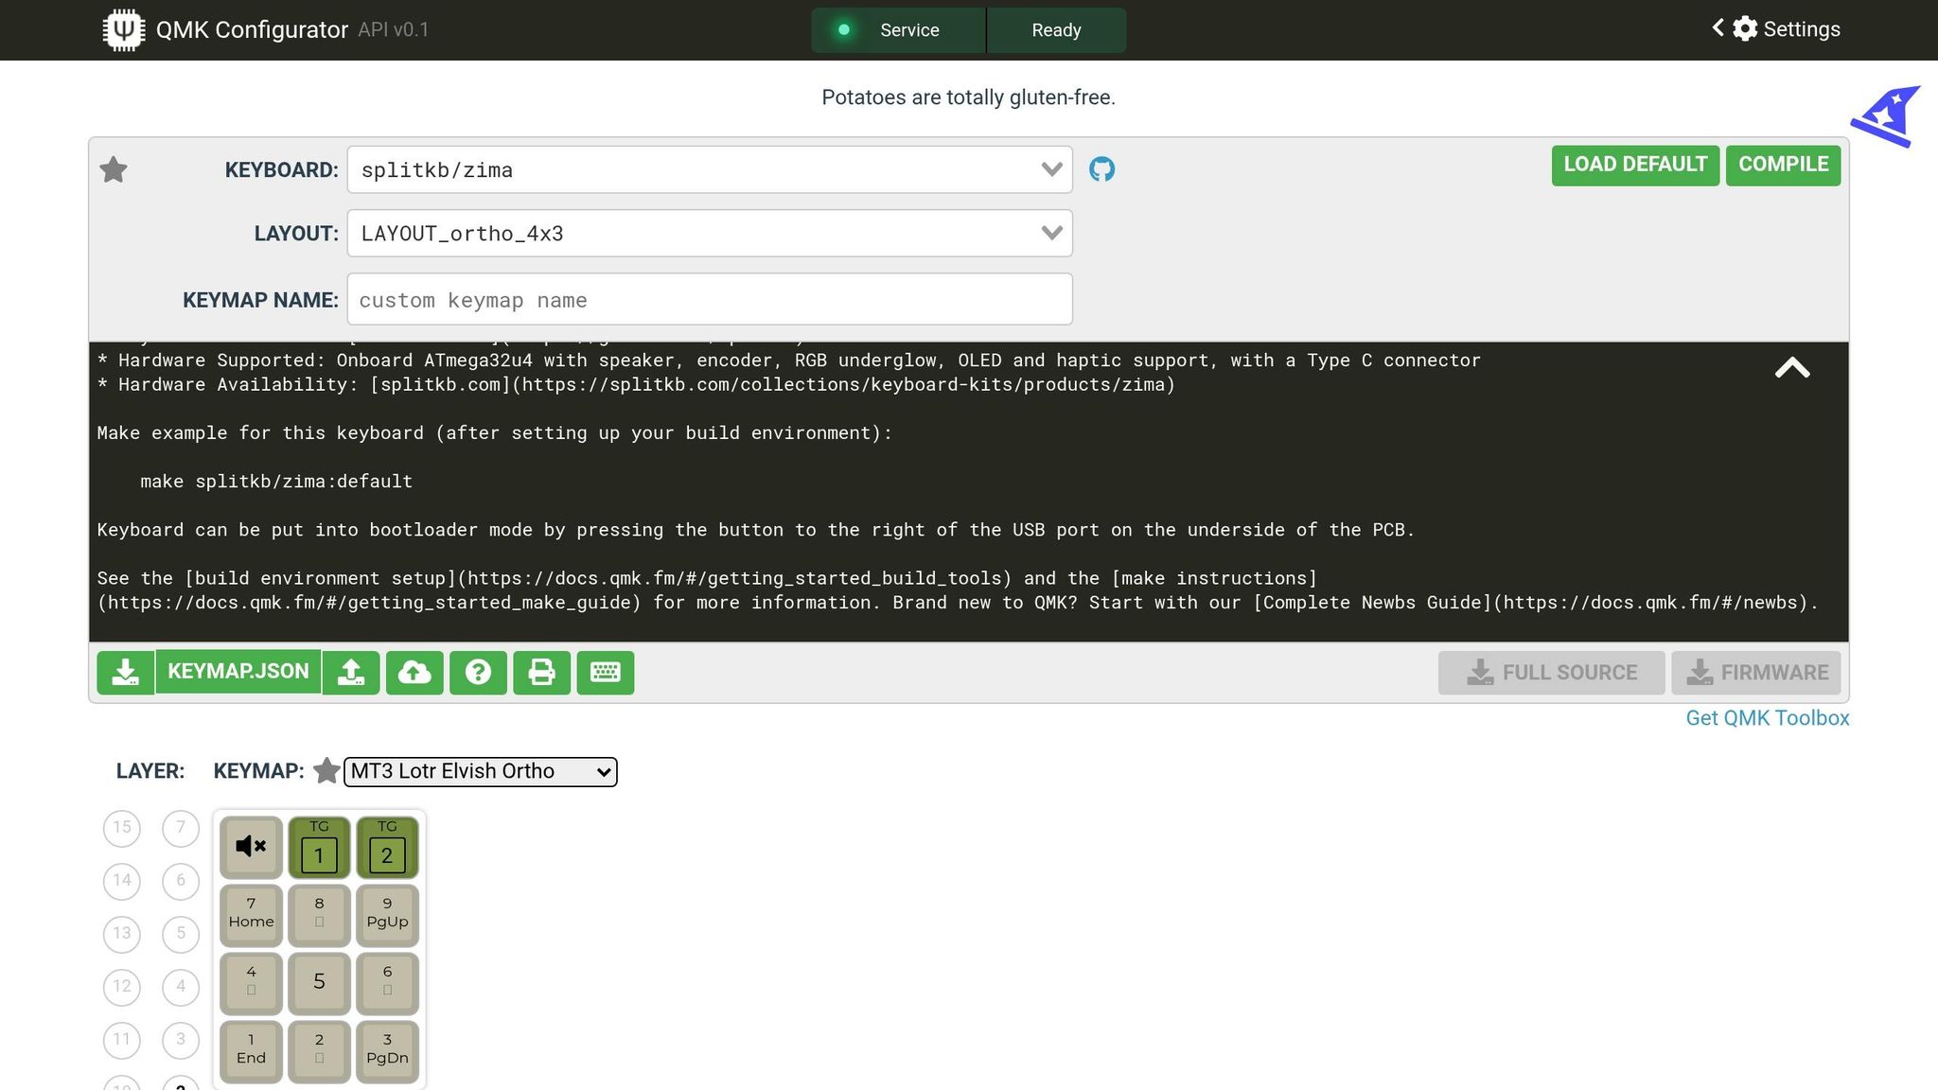Switch to layer 3

tap(181, 1040)
